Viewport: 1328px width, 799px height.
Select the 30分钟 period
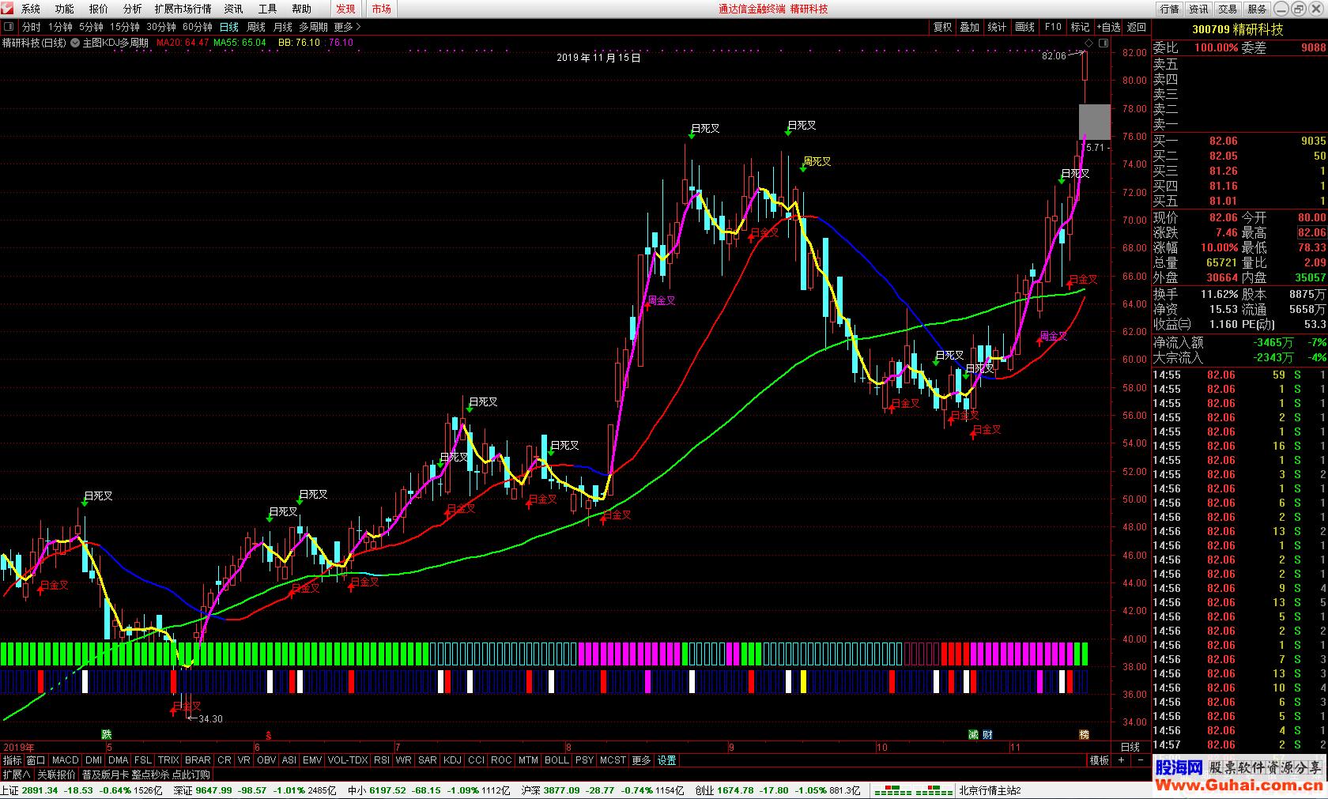(161, 27)
